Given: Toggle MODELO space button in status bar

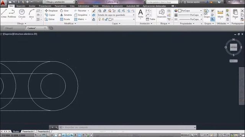Looking at the screenshot, I should point(185,135).
